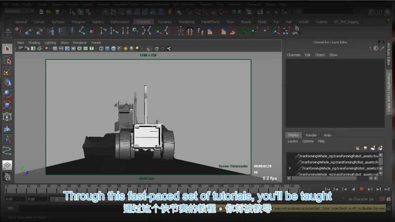This screenshot has height=222, width=395.
Task: Choose the Paint Selection tool
Action: pos(7,72)
